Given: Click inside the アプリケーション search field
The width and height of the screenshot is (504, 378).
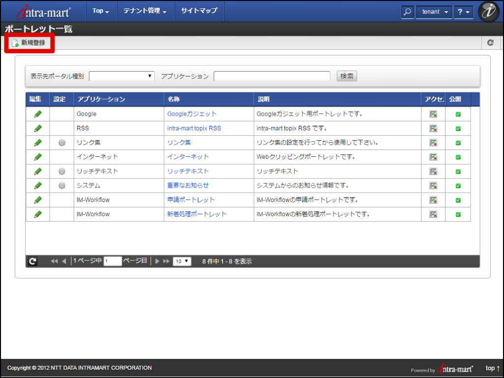Looking at the screenshot, I should point(272,76).
